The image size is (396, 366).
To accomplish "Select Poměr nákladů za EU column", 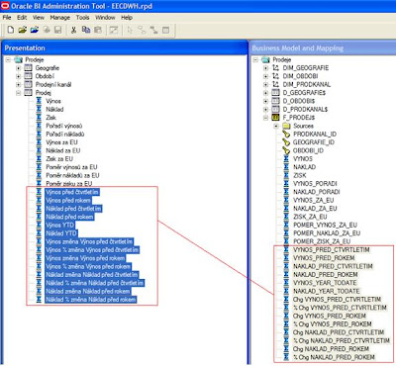I will pos(72,175).
